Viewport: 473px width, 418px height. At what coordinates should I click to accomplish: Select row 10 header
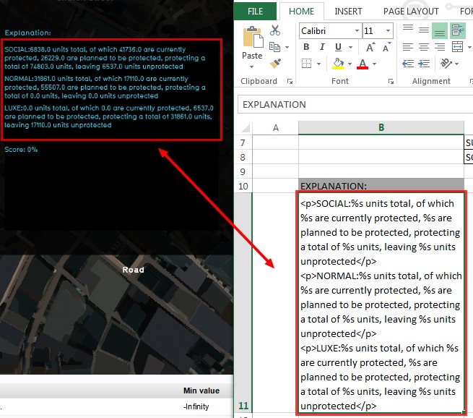(243, 186)
